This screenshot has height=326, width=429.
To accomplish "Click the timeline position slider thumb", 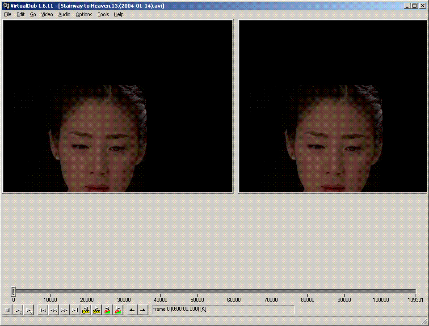I will pyautogui.click(x=13, y=292).
